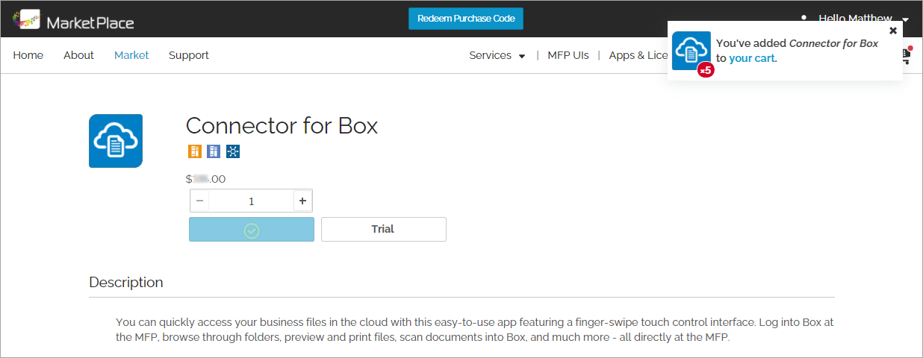Click the Connector for Box product icon
The image size is (923, 358).
(116, 141)
